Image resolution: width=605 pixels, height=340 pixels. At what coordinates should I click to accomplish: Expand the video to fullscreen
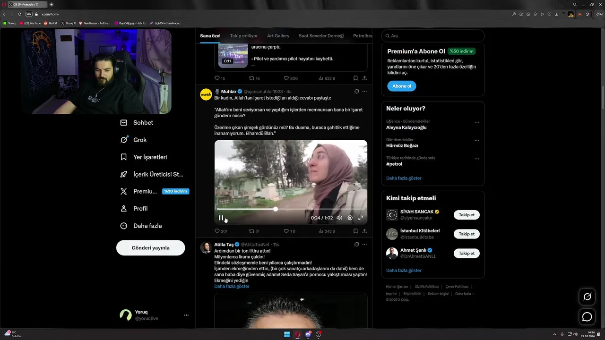(x=361, y=218)
